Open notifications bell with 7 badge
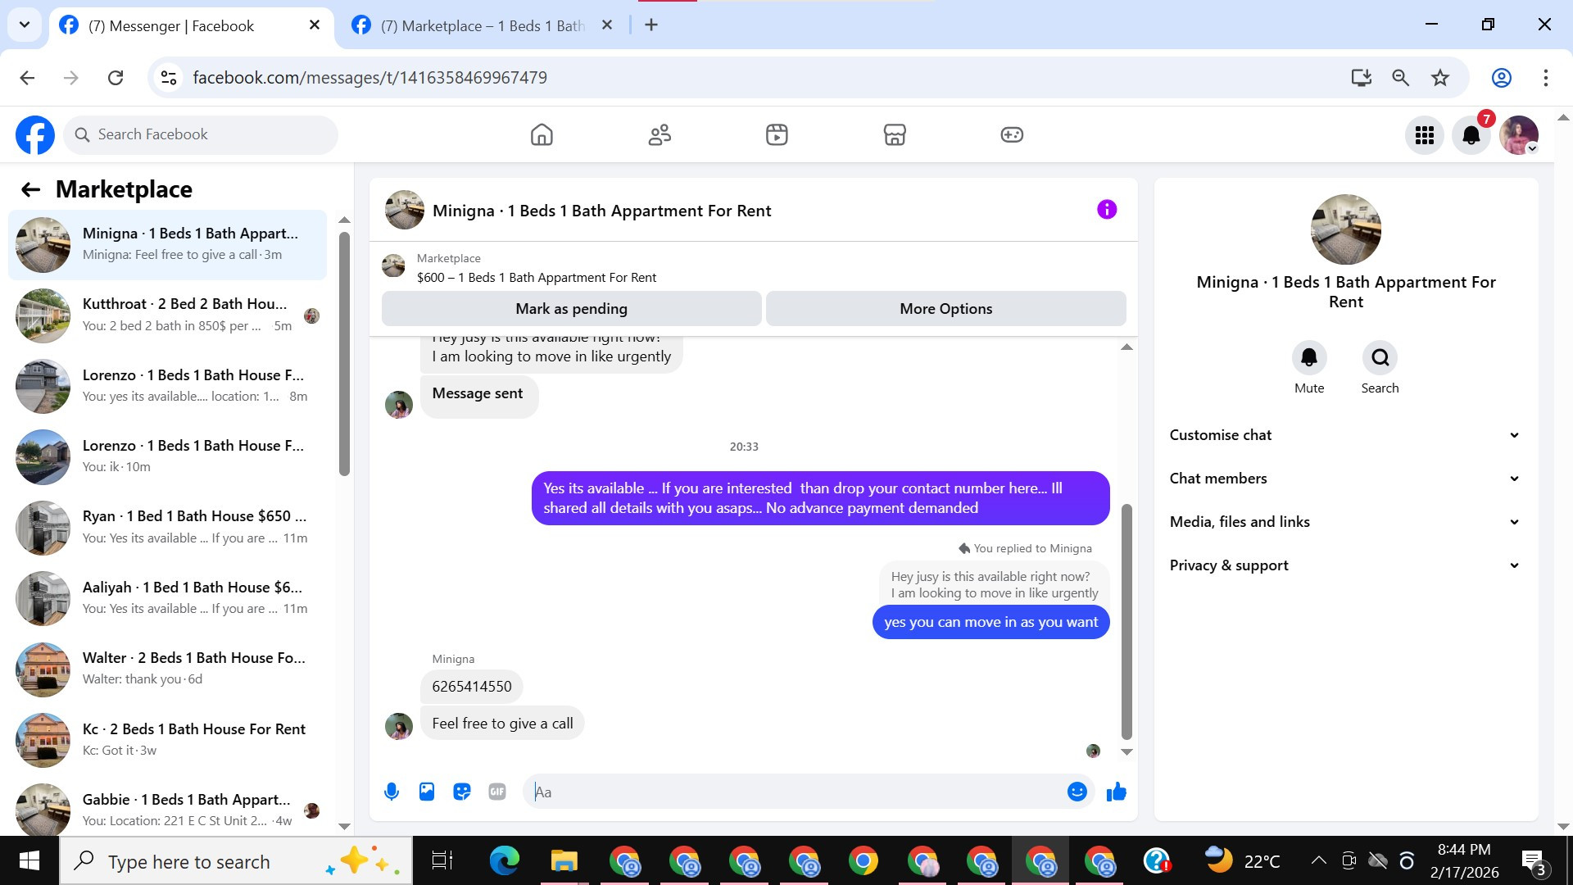This screenshot has height=885, width=1573. click(x=1471, y=135)
